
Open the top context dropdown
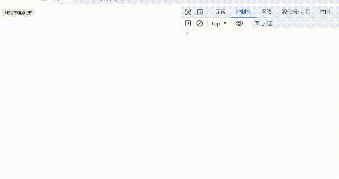[219, 23]
